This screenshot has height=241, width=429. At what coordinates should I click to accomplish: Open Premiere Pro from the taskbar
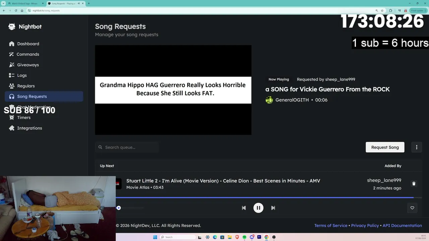(259, 237)
